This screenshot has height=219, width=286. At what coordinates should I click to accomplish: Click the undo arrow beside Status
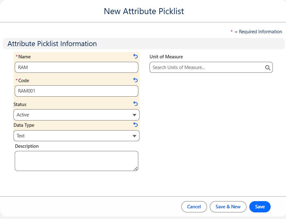(135, 104)
